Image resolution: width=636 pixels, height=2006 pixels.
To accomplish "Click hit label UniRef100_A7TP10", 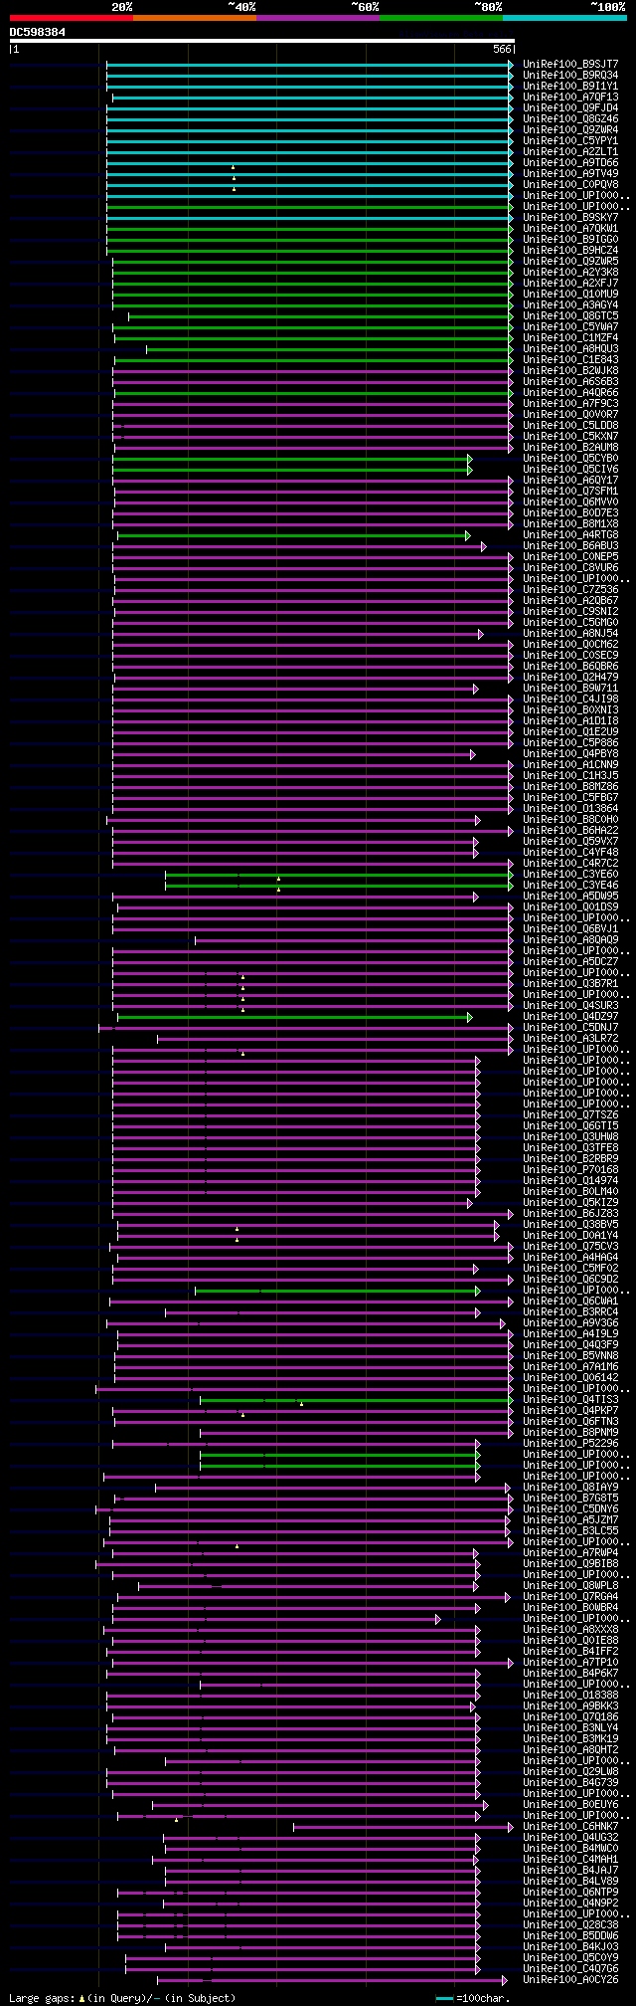I will pos(570,1663).
